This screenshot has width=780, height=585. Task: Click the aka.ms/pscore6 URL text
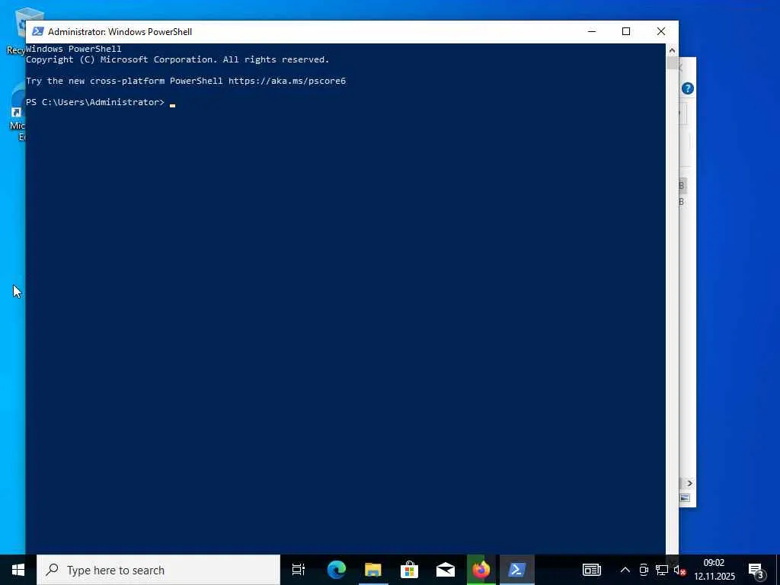pos(287,81)
